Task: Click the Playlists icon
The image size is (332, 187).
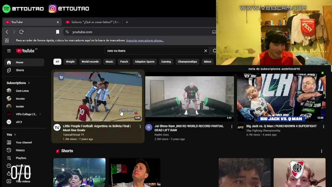Action: point(9,158)
